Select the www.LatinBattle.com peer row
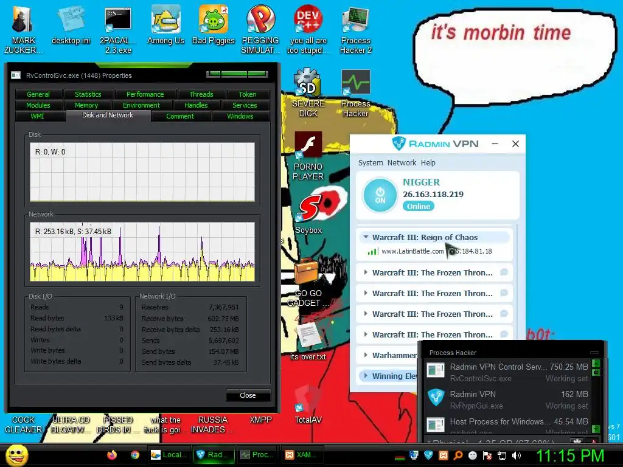 pos(434,251)
